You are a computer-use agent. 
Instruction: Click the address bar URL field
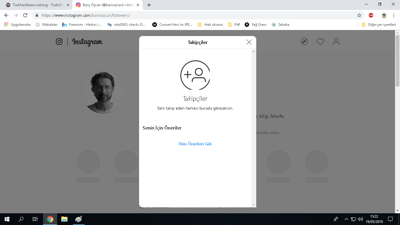click(198, 15)
